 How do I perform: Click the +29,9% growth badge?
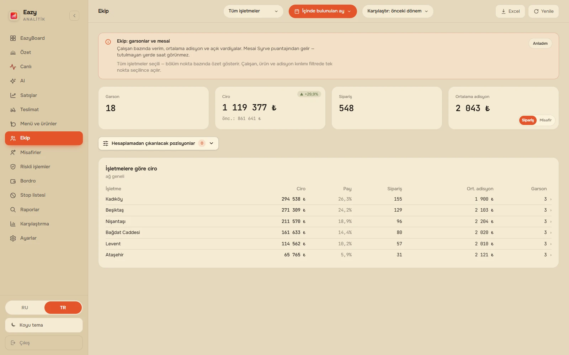pyautogui.click(x=309, y=94)
